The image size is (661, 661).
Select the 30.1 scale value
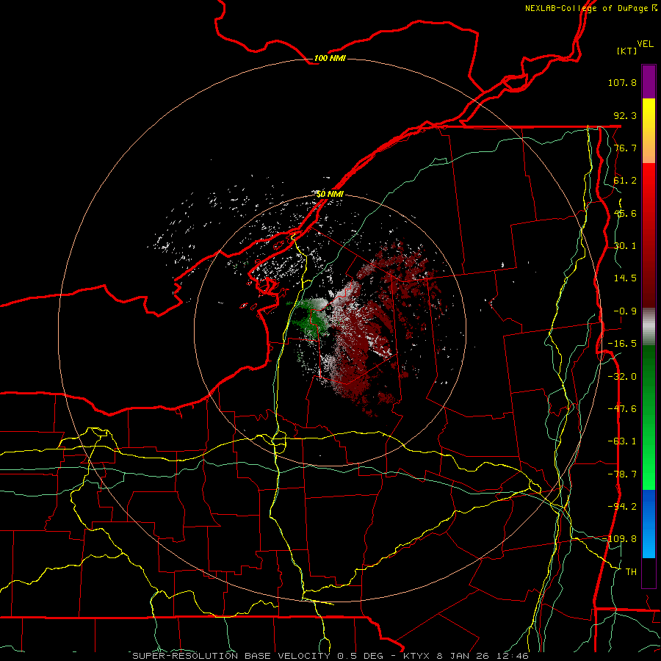pos(625,246)
